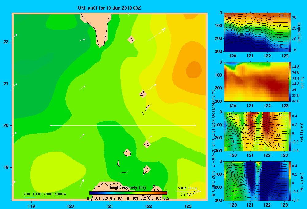Screen dimensions: 307x209
Task: Click the '0.5' color bar maximum label
Action: (x=166, y=199)
